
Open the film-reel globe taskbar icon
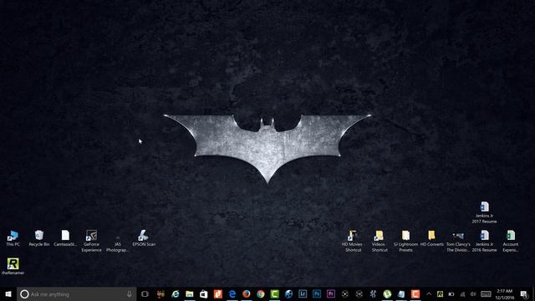(288, 293)
